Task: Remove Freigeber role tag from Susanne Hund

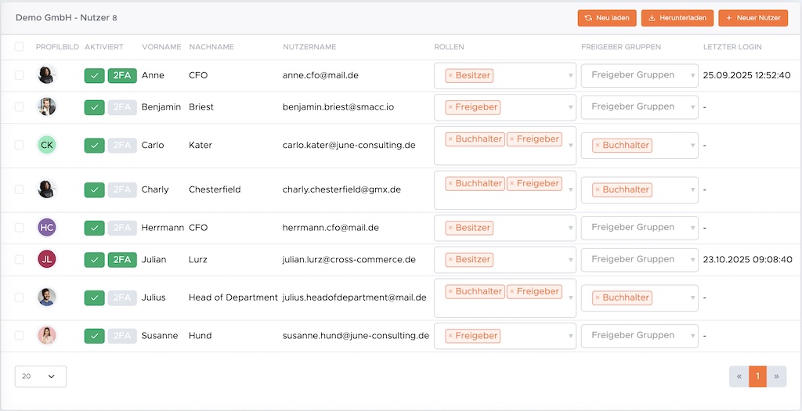Action: (x=450, y=336)
